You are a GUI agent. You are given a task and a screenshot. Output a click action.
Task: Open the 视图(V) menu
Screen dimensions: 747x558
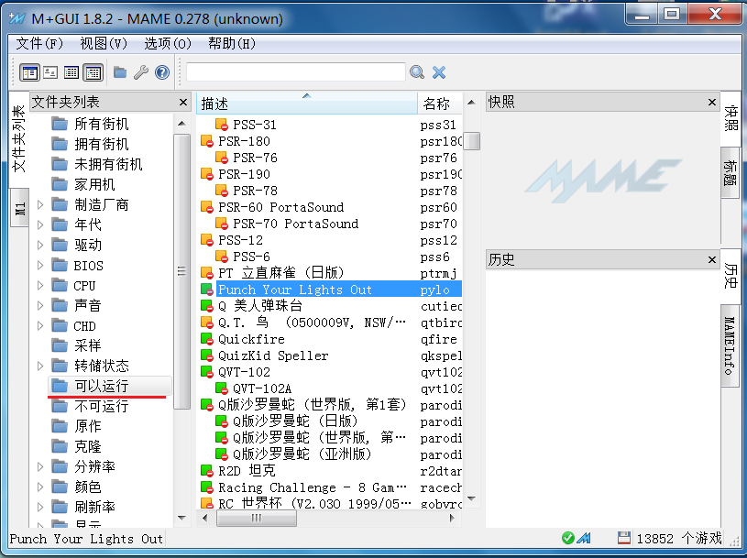point(104,44)
